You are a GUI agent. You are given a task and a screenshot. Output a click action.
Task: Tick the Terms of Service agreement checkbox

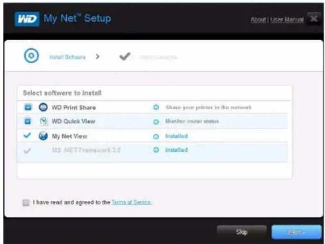pos(26,202)
